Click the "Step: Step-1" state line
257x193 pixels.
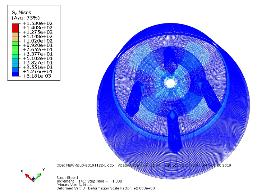pos(67,178)
